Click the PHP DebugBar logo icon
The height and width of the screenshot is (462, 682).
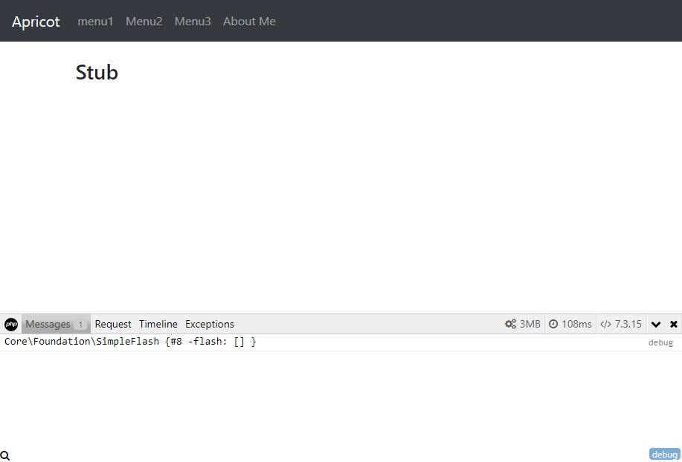point(11,325)
